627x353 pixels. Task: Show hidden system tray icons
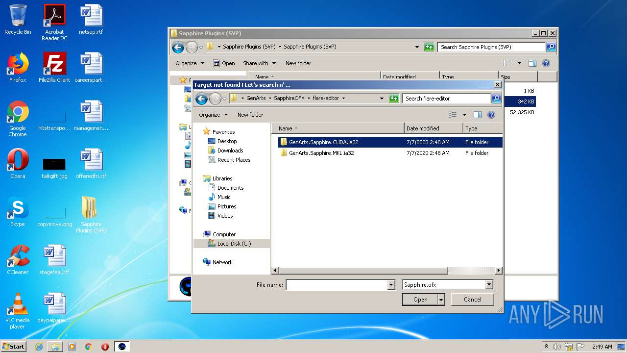click(546, 347)
